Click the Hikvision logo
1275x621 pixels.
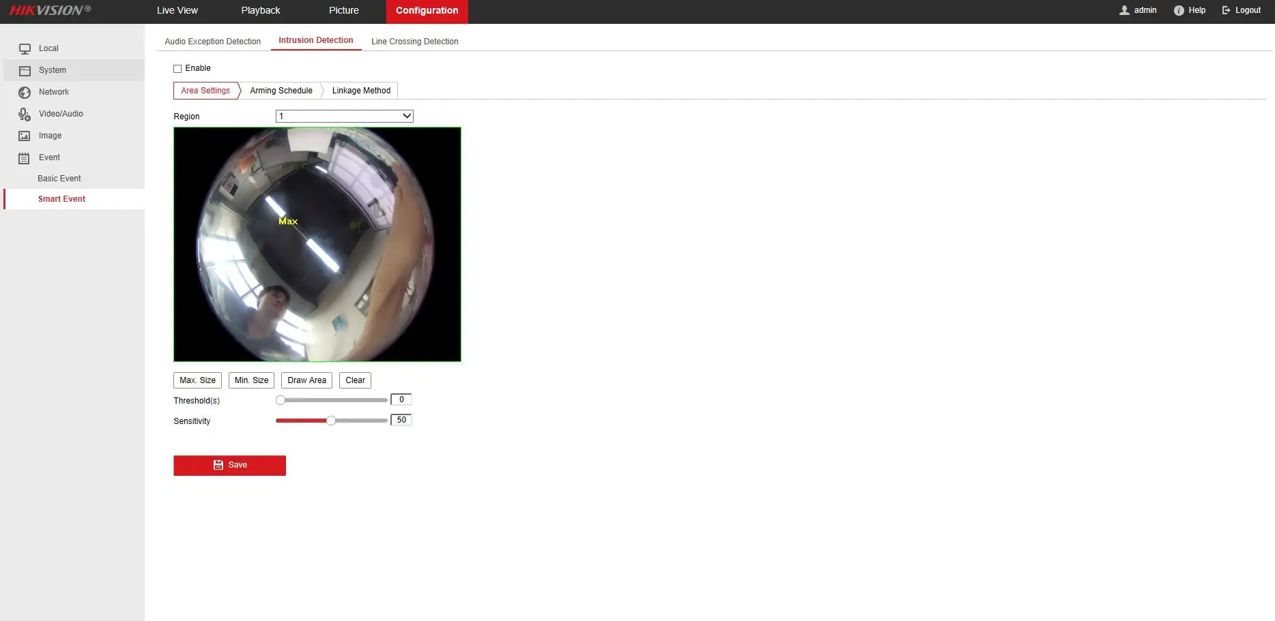pyautogui.click(x=49, y=10)
